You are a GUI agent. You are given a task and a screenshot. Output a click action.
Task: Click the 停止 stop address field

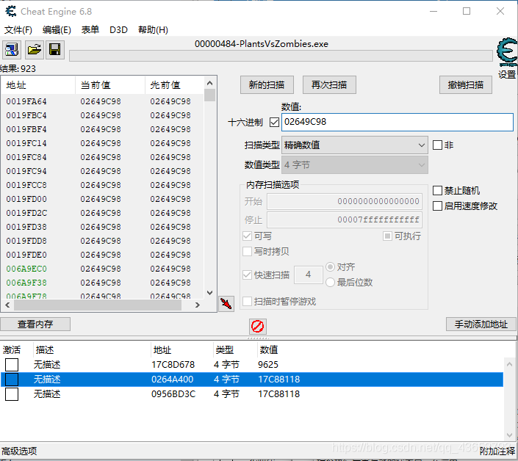345,219
